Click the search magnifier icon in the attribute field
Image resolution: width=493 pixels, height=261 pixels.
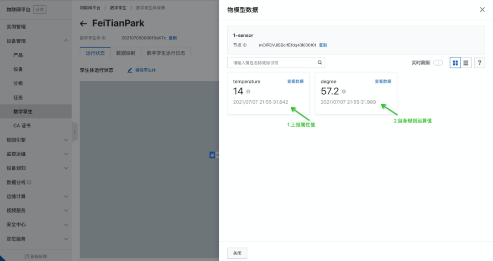coord(320,62)
